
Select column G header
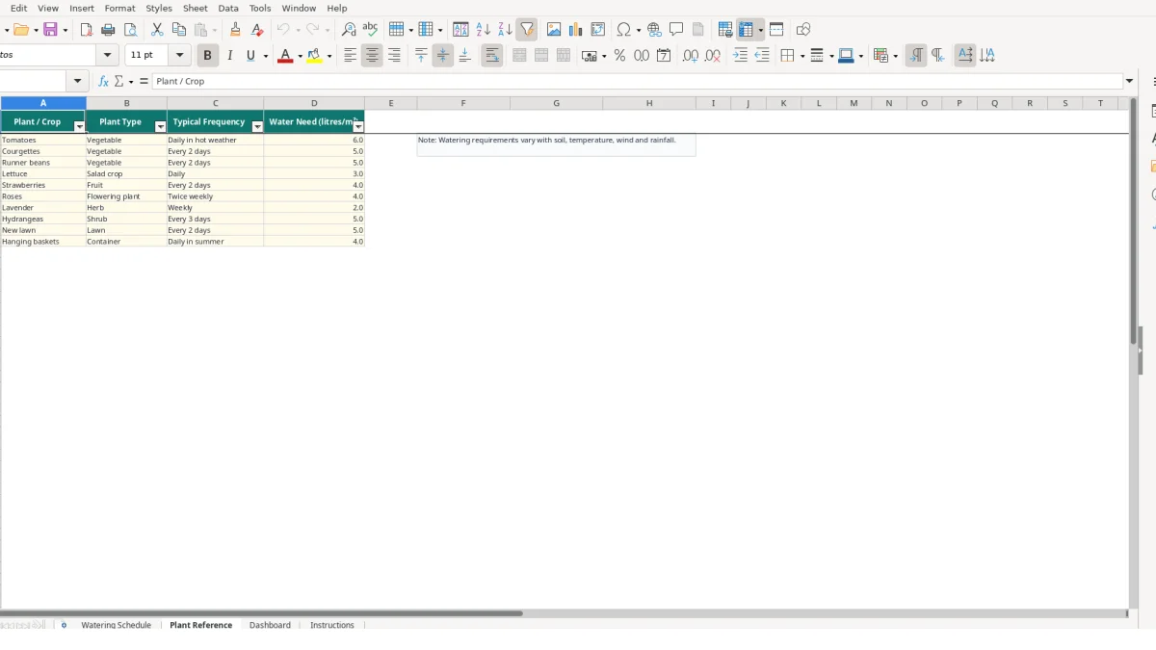(x=556, y=103)
